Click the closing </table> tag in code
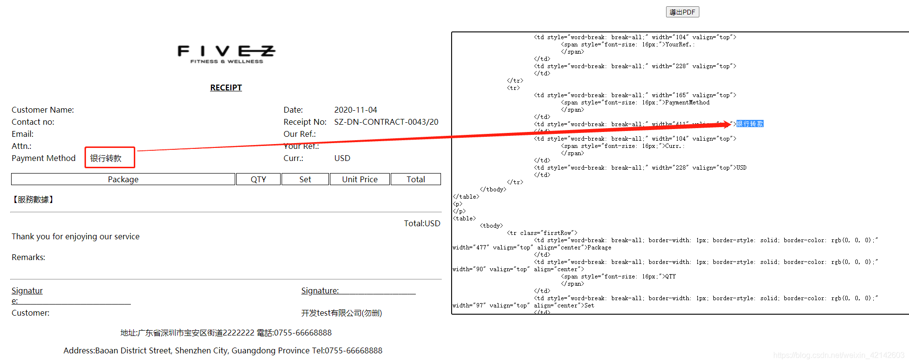Image resolution: width=909 pixels, height=364 pixels. pyautogui.click(x=466, y=197)
